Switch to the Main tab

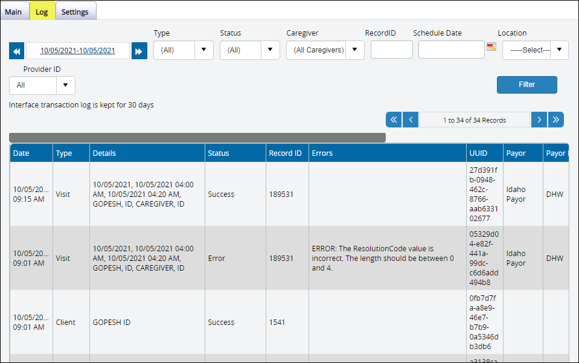[13, 12]
